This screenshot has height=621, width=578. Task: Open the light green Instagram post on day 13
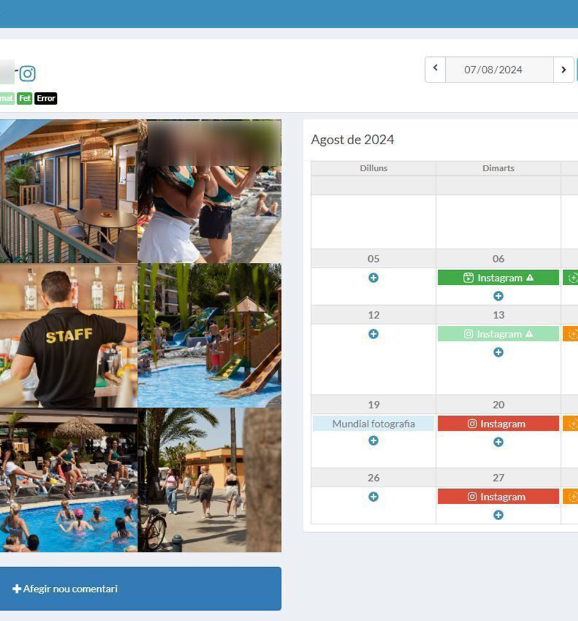pos(498,334)
